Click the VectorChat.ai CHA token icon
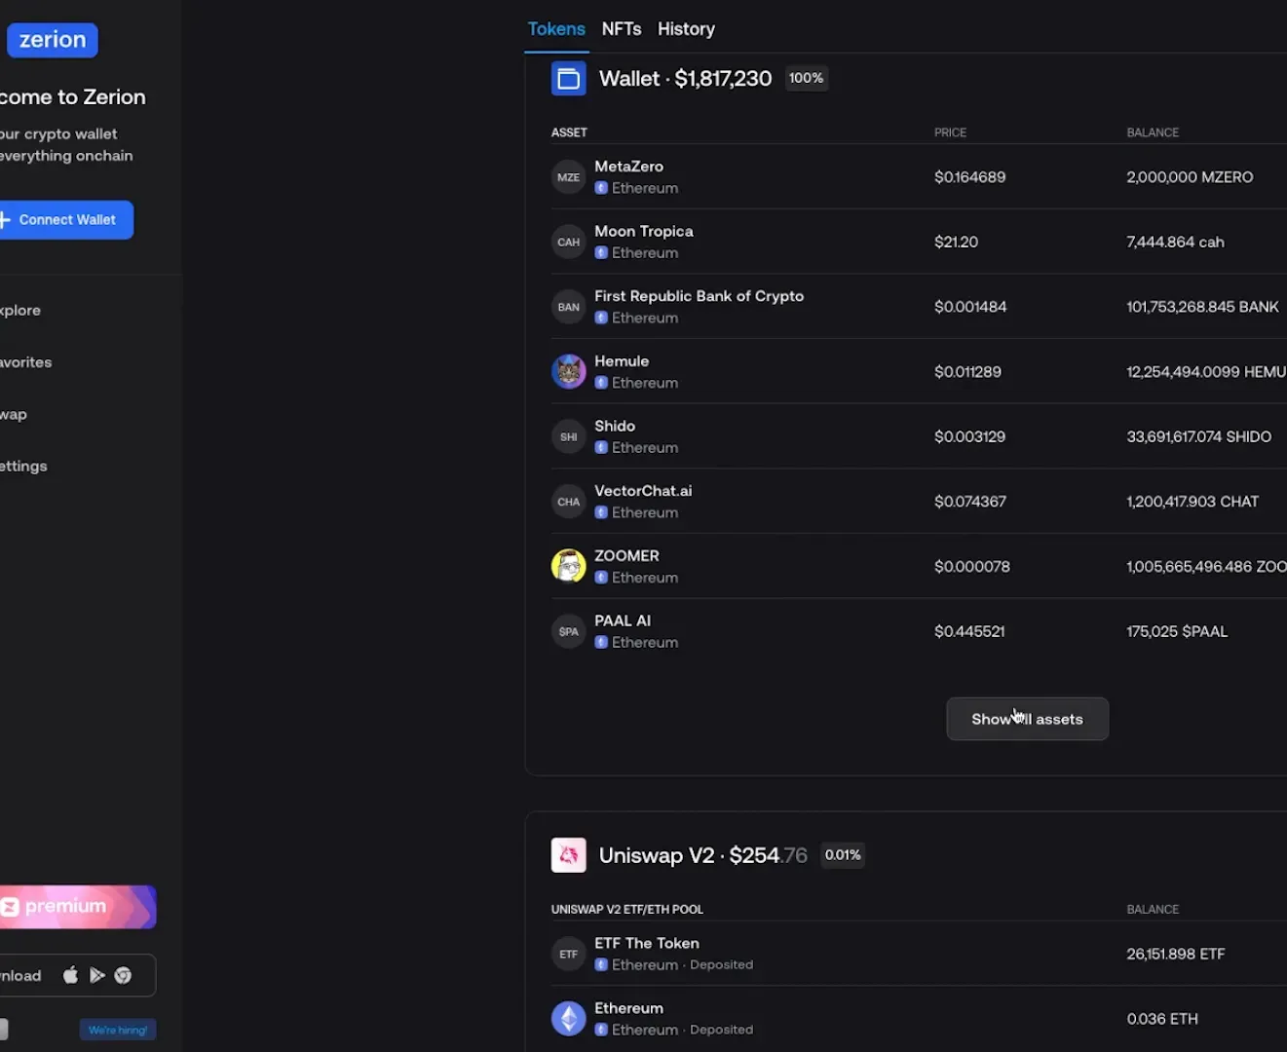1287x1052 pixels. coord(569,502)
